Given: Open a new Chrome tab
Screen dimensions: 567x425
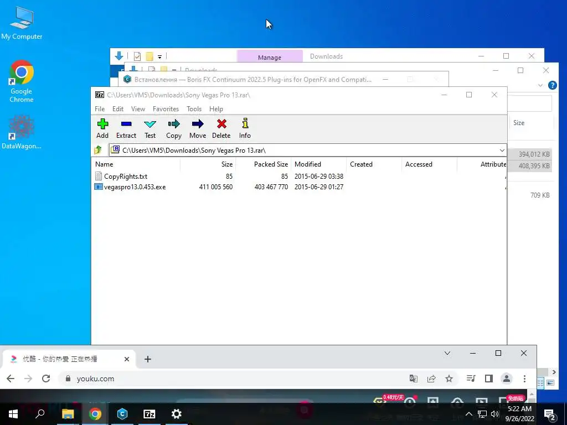Looking at the screenshot, I should (147, 359).
